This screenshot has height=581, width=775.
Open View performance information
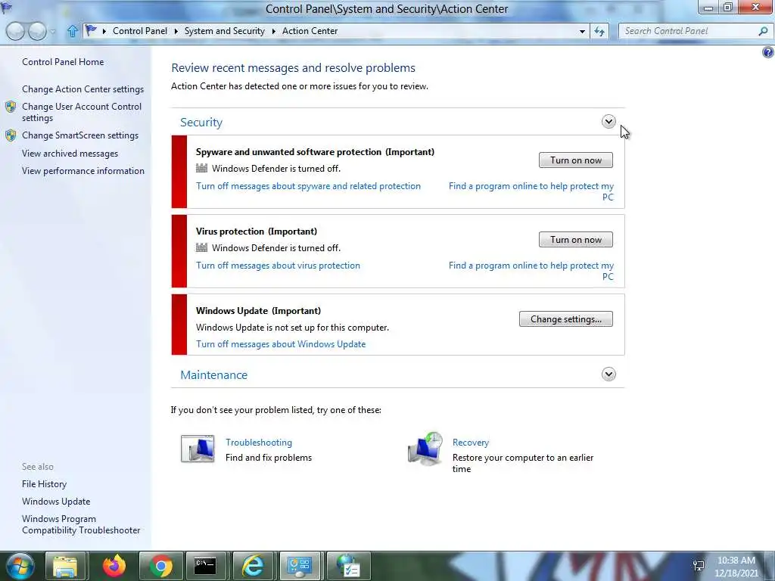(83, 171)
